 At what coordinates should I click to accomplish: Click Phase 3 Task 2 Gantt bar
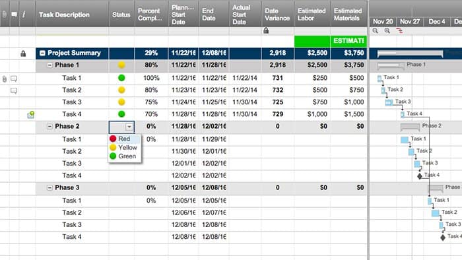(435, 213)
